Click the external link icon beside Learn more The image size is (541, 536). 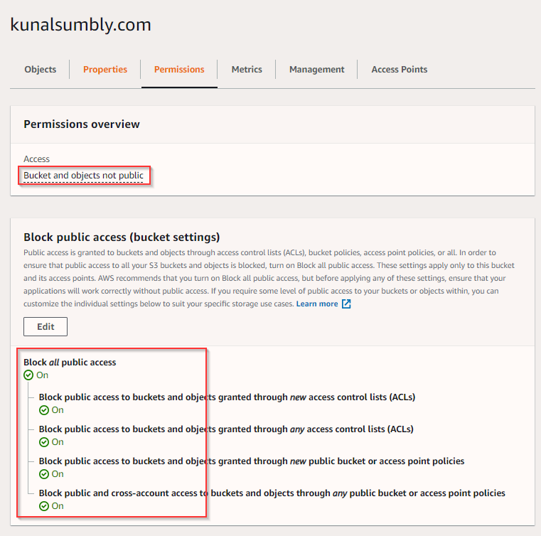[346, 304]
